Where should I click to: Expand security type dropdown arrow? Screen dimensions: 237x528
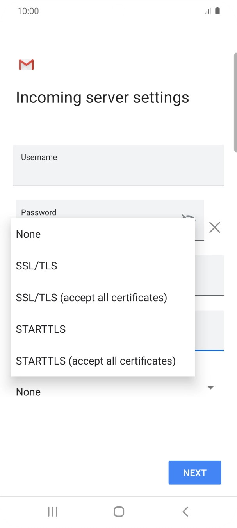(210, 388)
